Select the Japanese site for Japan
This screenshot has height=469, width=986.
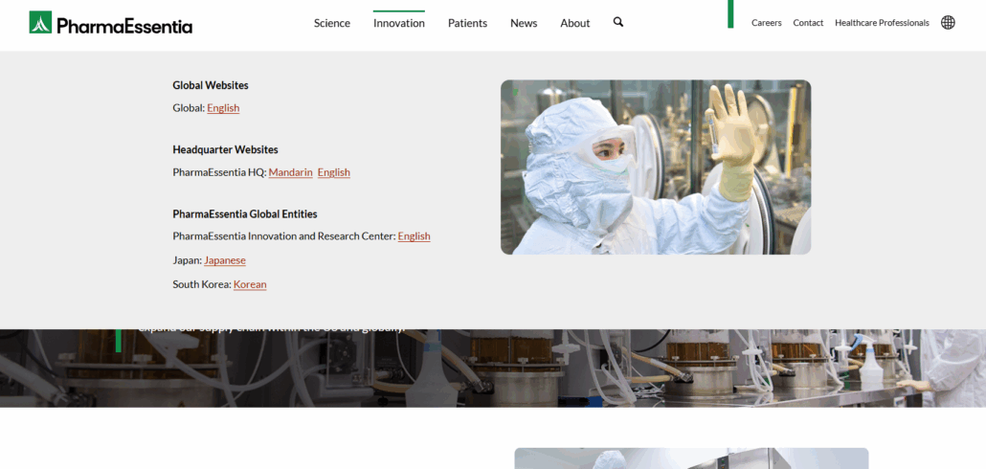(x=225, y=260)
